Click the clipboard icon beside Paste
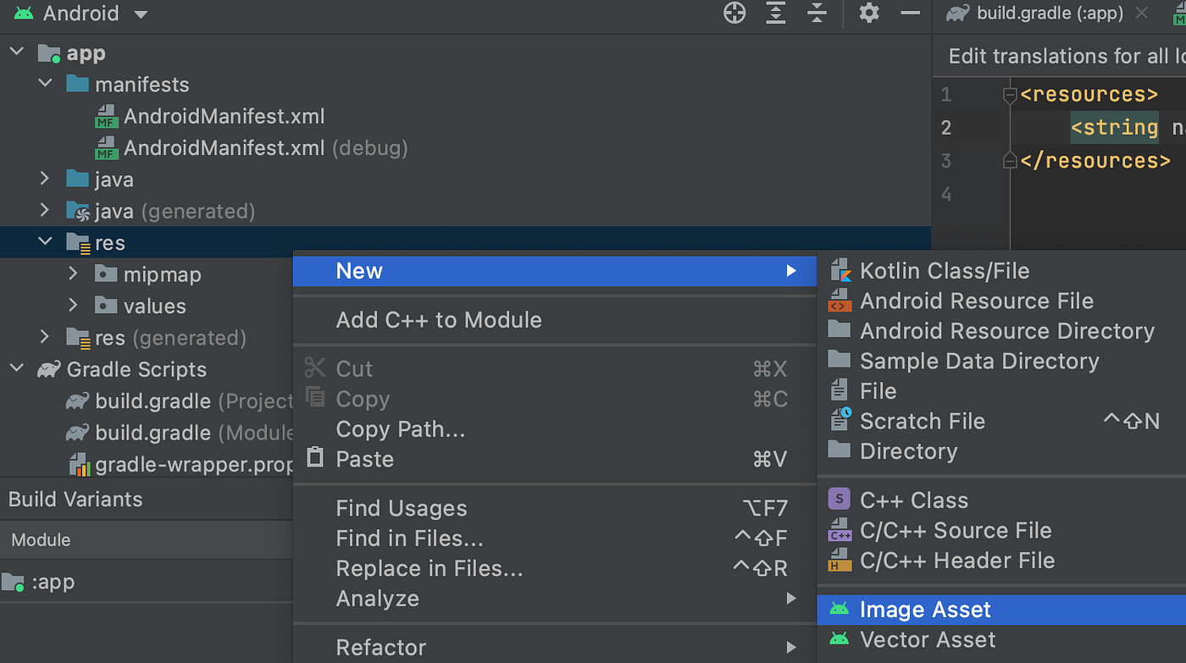1186x663 pixels. point(315,459)
